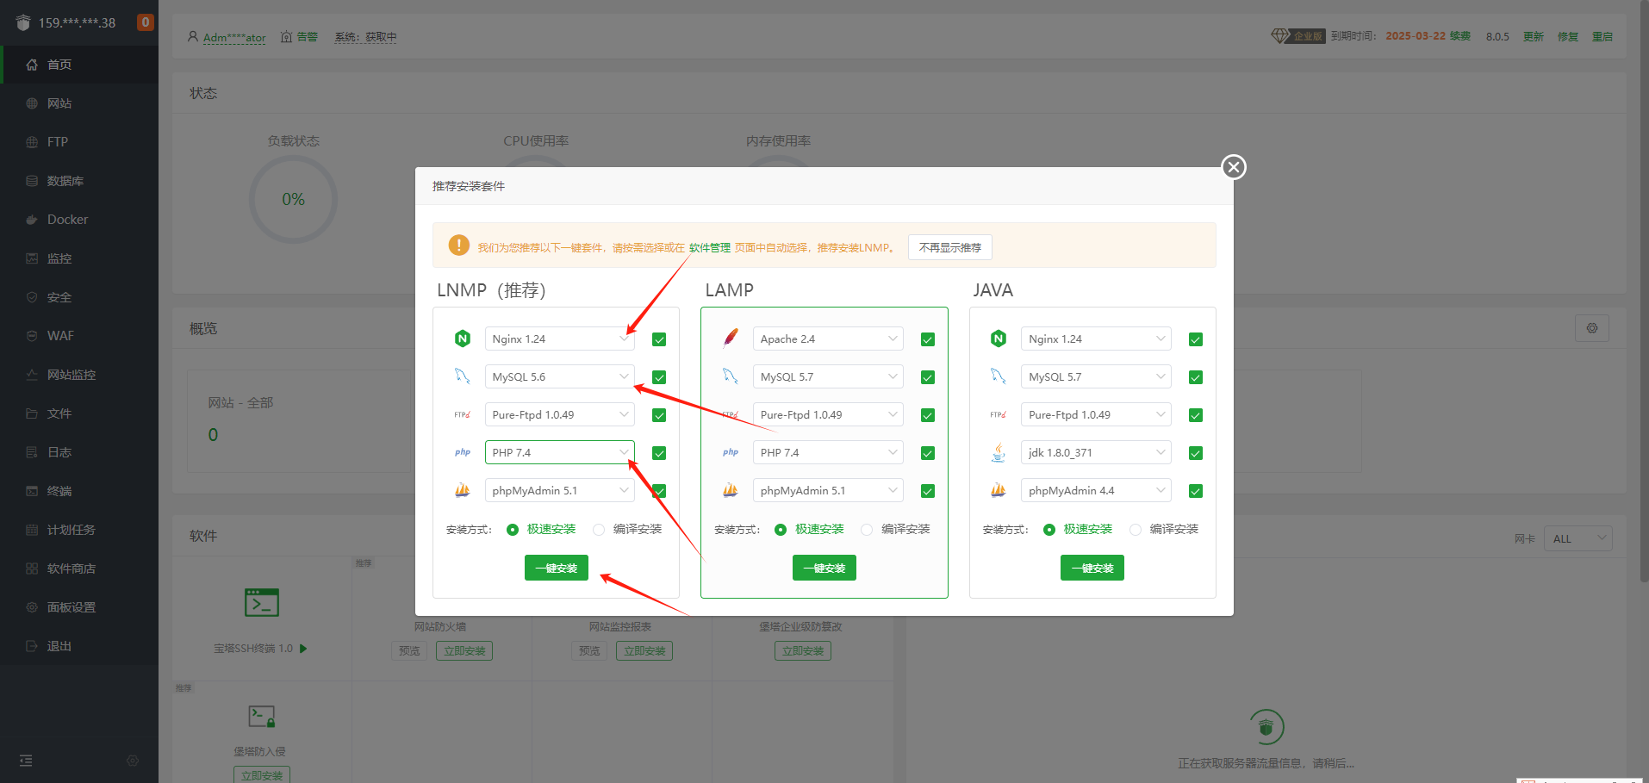Click 一键安装 under LNMP
This screenshot has width=1649, height=783.
[557, 568]
